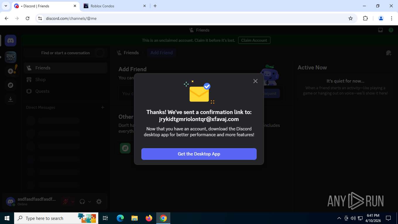Click Find or start a conversation field

pyautogui.click(x=66, y=53)
